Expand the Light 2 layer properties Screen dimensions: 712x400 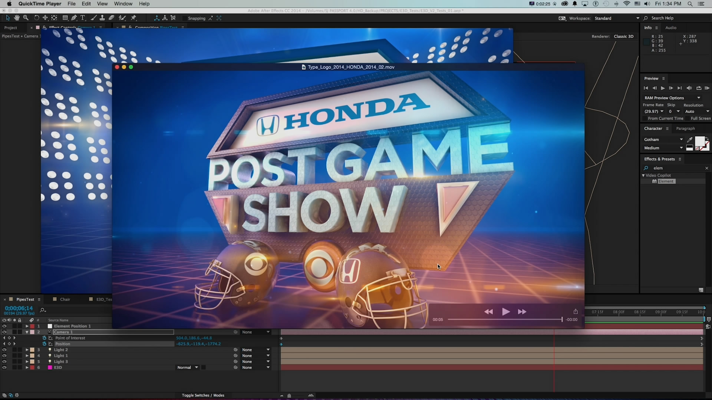(x=27, y=350)
